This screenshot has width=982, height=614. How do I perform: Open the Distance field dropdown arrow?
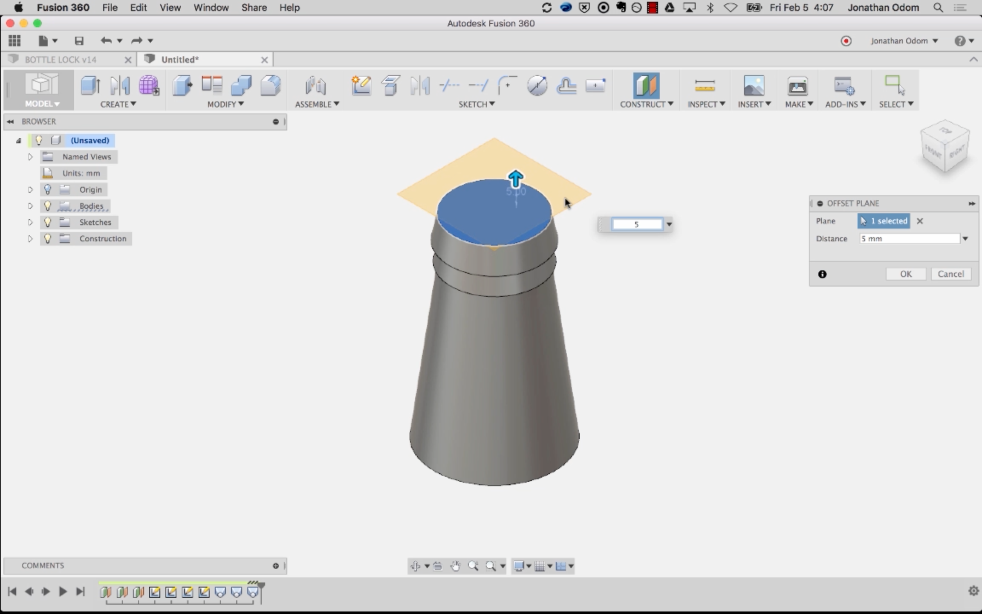(x=965, y=238)
